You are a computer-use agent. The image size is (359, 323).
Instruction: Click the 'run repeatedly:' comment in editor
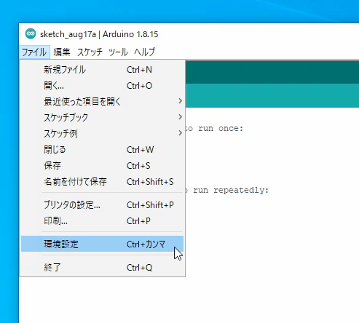point(231,191)
